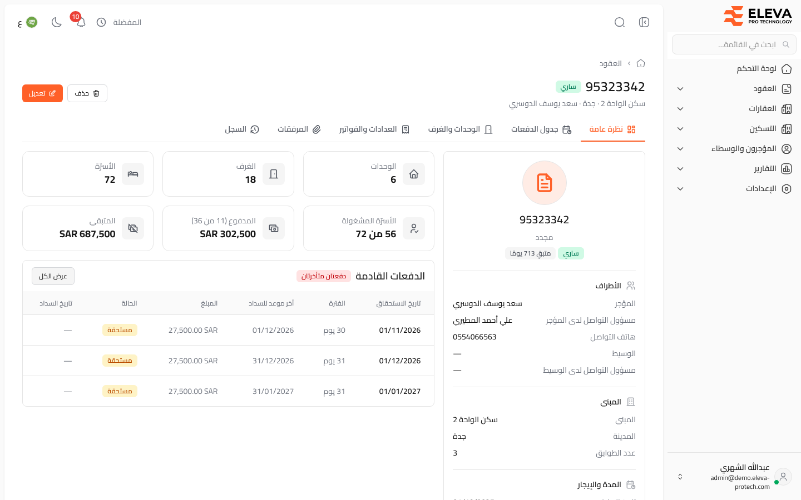Click الوحدات card house icon
The width and height of the screenshot is (801, 500).
(x=414, y=174)
